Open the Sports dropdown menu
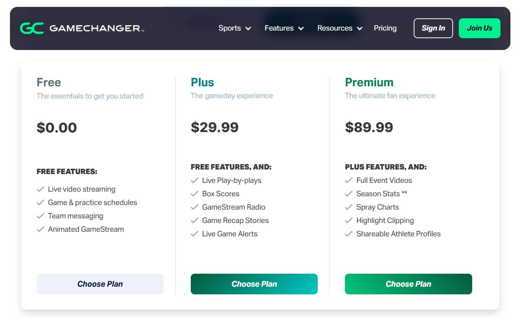 [234, 28]
